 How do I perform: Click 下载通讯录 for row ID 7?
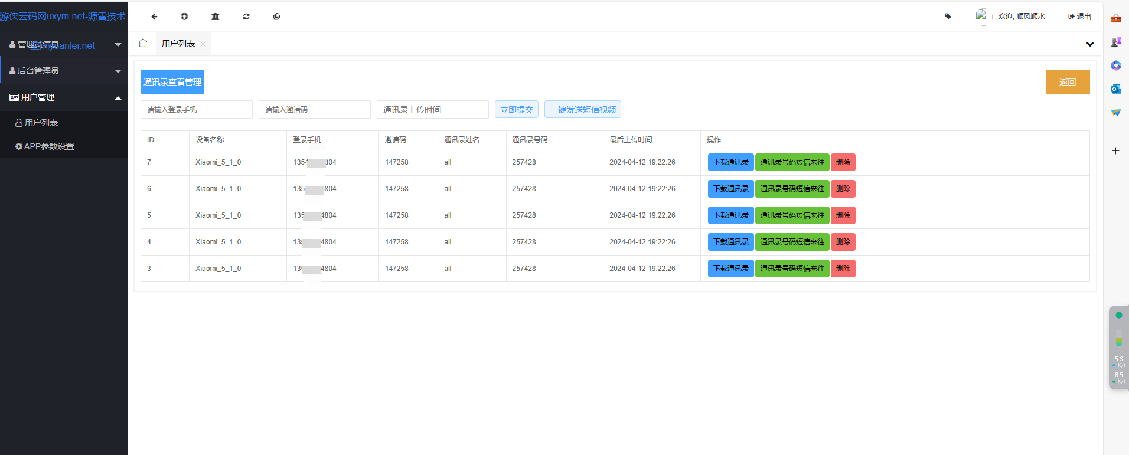click(731, 162)
